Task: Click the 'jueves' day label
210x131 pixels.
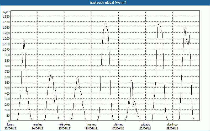Action: [x=91, y=124]
